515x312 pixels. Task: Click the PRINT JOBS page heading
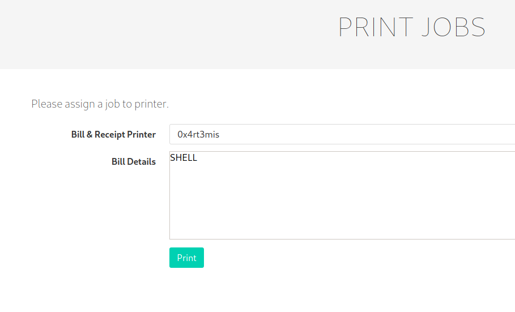coord(411,27)
